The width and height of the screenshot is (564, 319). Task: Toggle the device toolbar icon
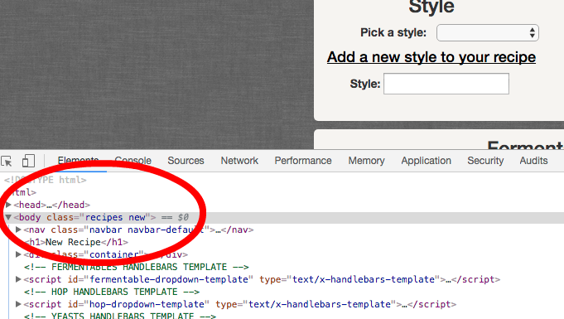[28, 161]
